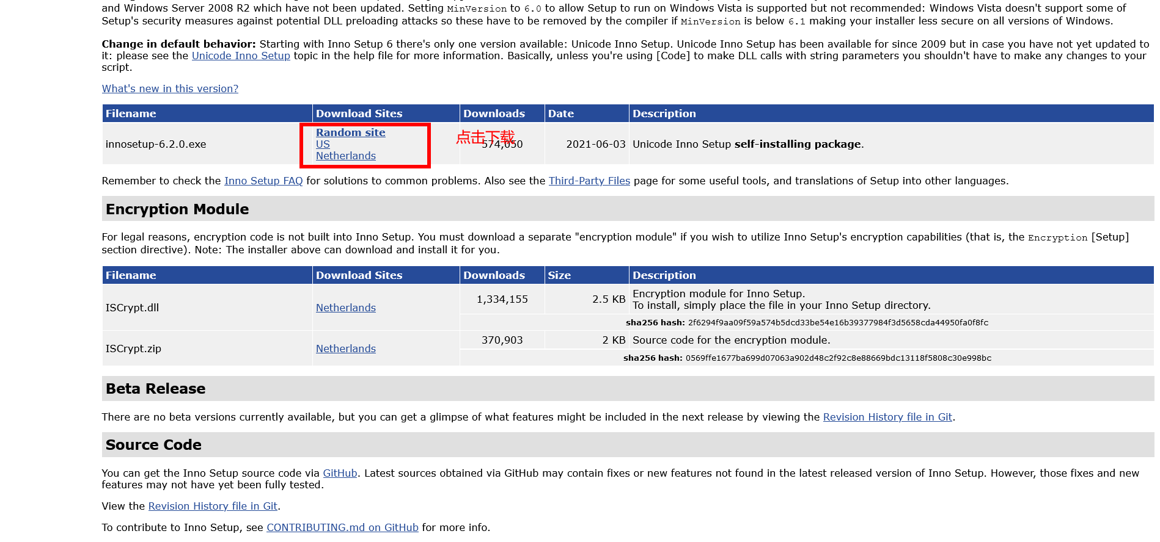Open CONTRIBUTING.md on GitHub link
The height and width of the screenshot is (542, 1160).
tap(342, 527)
